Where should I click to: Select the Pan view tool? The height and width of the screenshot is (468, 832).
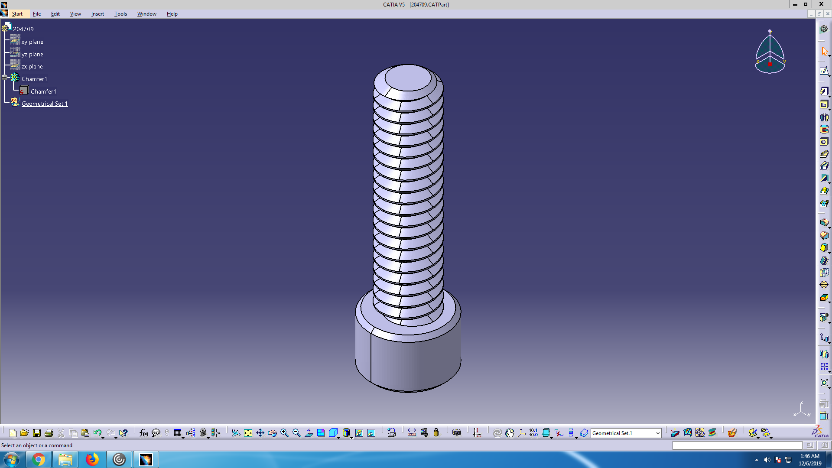point(260,433)
